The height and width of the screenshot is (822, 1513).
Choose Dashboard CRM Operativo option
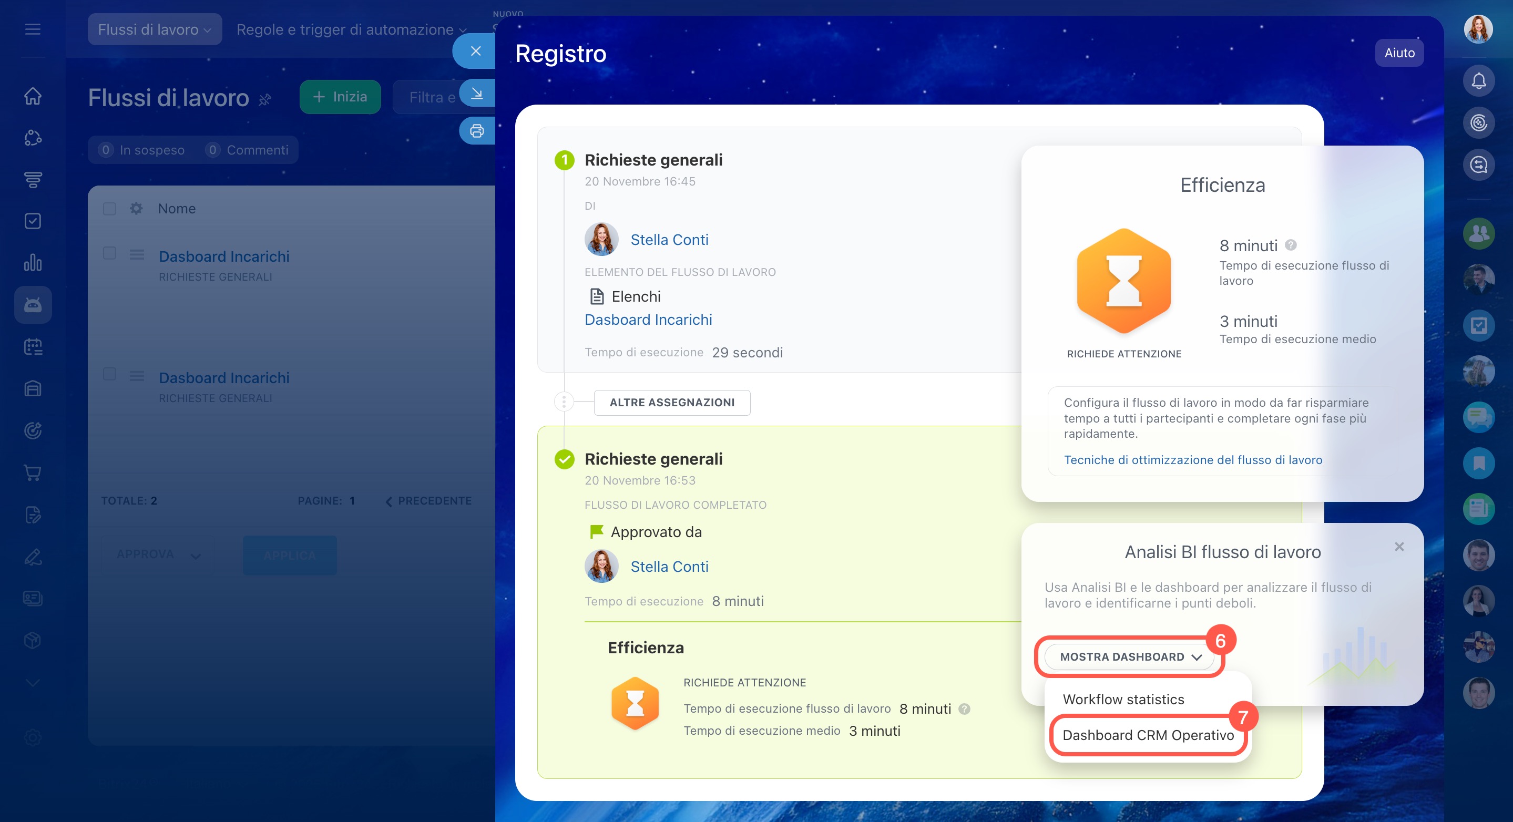coord(1148,735)
